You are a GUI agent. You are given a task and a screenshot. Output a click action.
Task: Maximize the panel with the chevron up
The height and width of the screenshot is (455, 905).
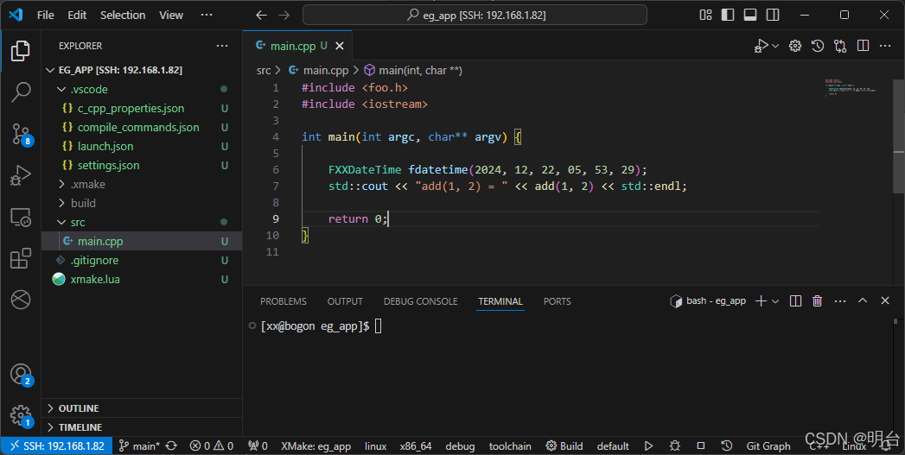click(x=863, y=300)
